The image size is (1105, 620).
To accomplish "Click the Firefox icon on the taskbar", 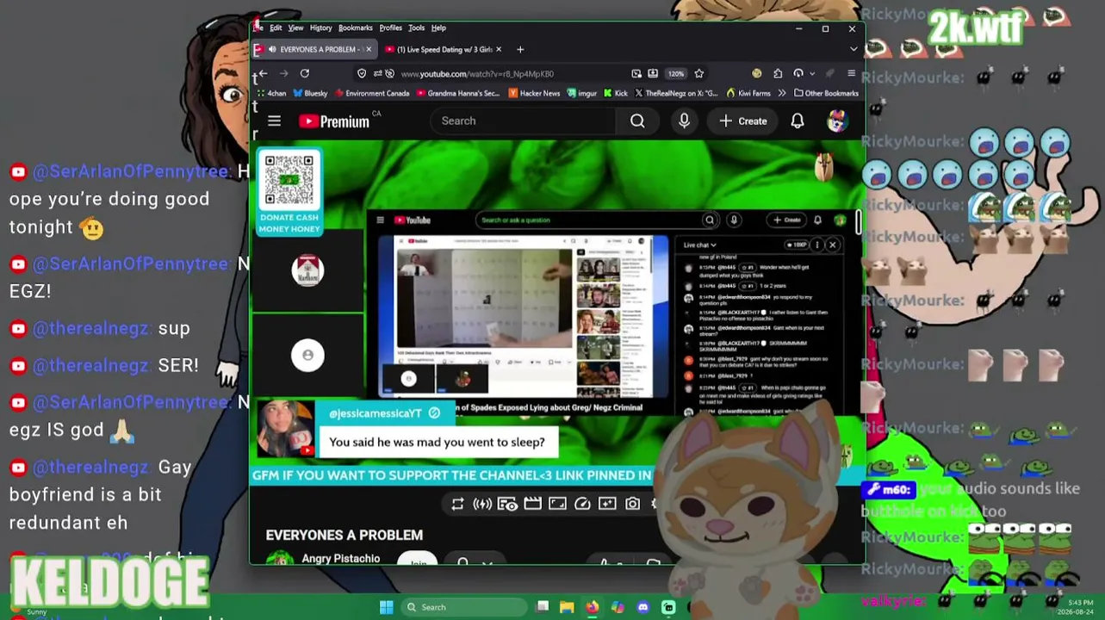I will 593,607.
